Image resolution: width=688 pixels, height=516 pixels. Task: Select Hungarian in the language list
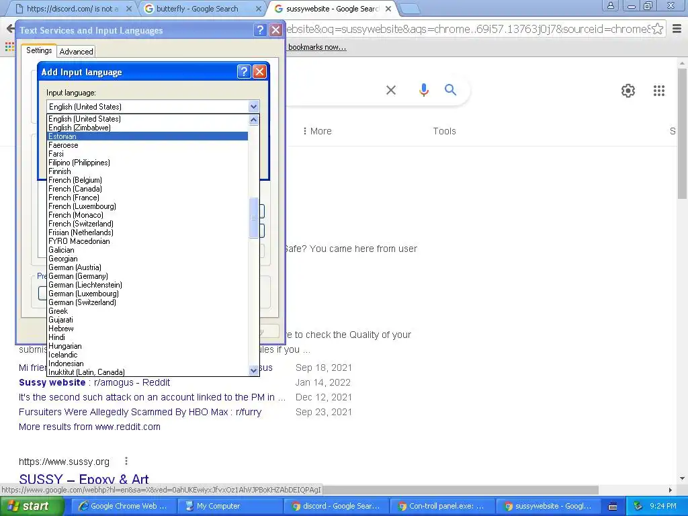(147, 346)
